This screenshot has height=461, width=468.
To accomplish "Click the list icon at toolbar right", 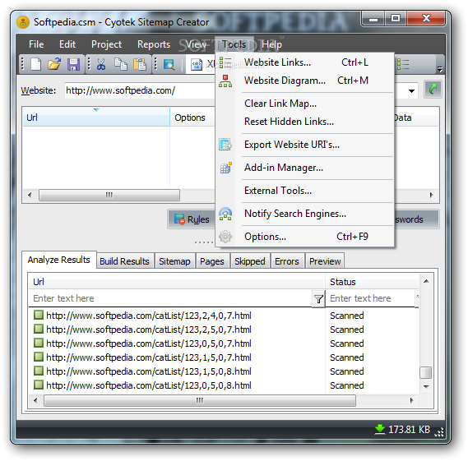I will coord(403,64).
